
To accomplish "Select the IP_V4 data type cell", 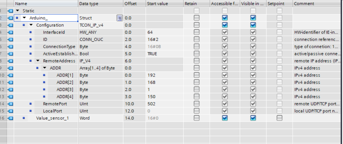I will 101,61.
